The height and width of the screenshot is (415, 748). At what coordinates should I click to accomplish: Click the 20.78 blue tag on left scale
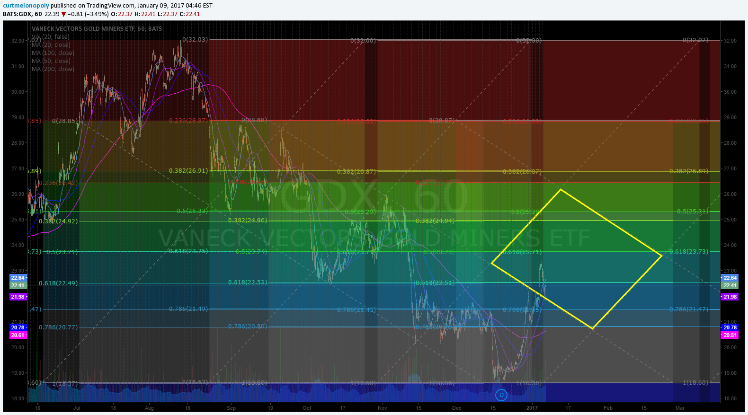click(18, 327)
